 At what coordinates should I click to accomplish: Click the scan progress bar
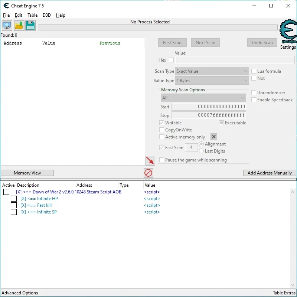(x=157, y=27)
